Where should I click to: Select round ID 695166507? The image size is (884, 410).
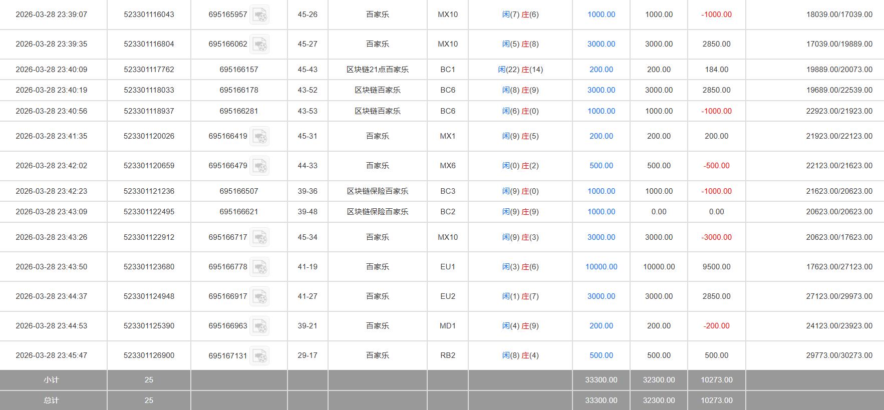(239, 191)
